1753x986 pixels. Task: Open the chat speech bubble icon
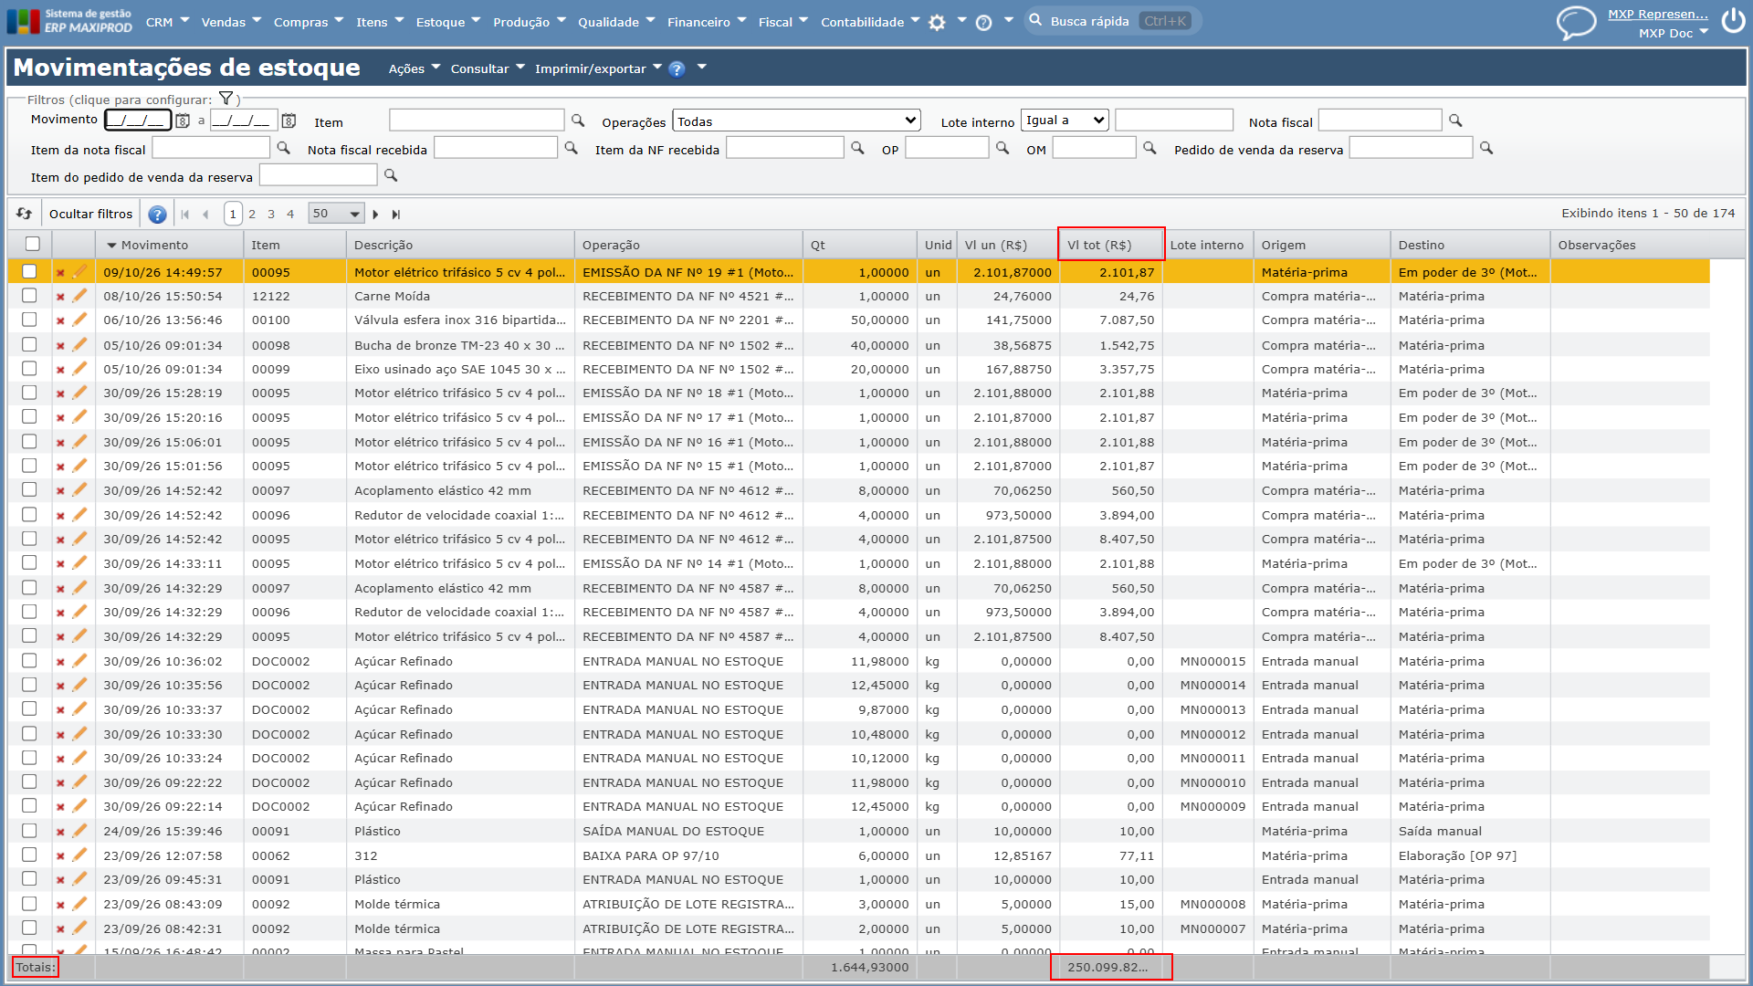click(1576, 22)
